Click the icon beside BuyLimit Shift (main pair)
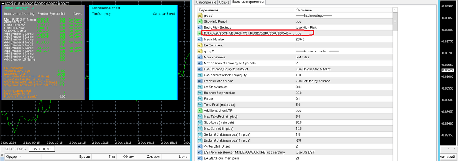458x161 pixels. pos(200,140)
